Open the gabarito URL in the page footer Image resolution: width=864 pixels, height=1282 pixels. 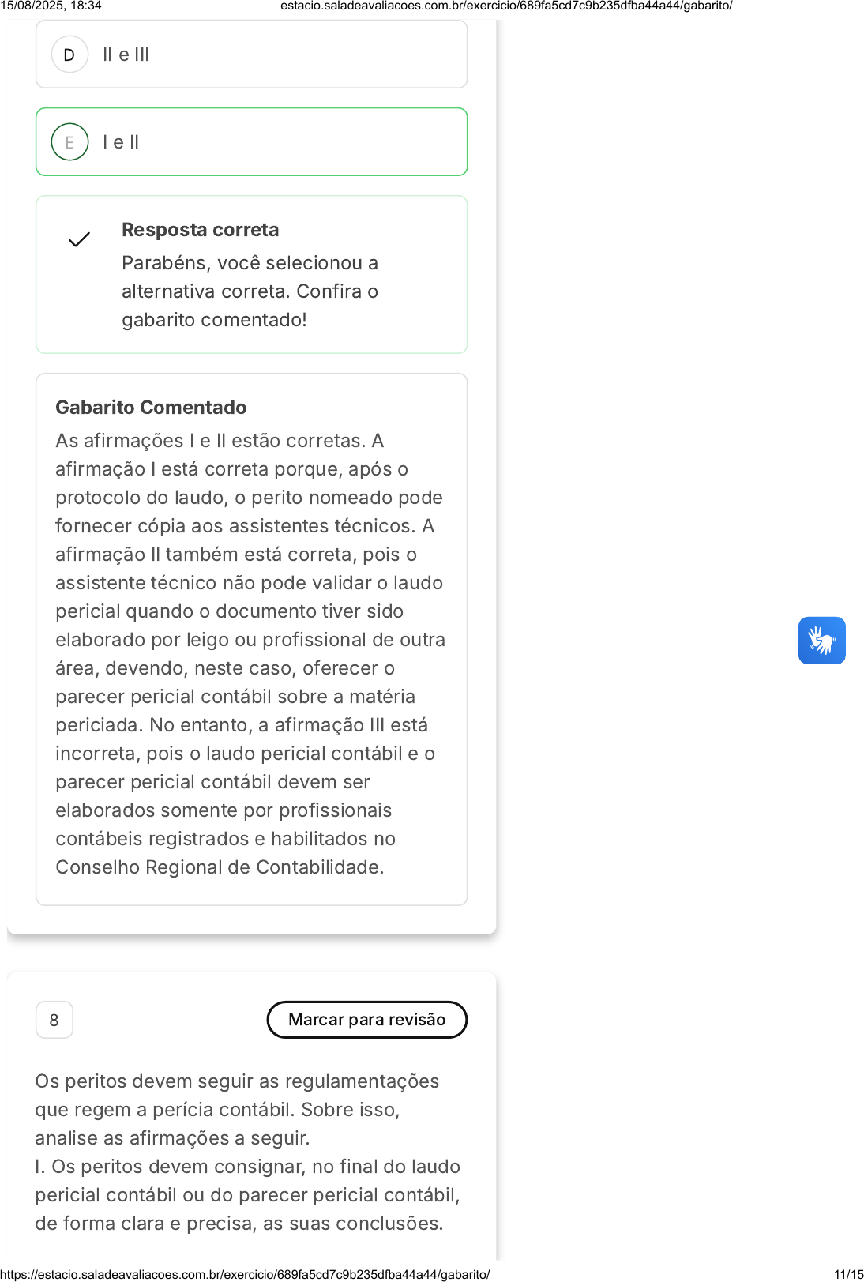click(245, 1274)
